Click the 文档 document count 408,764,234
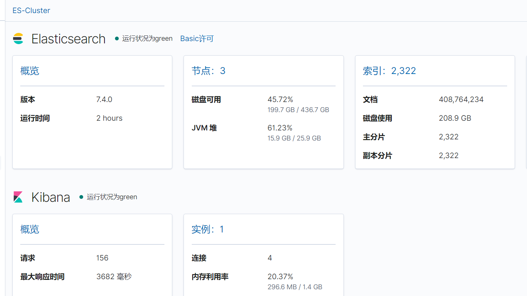527x296 pixels. (461, 99)
